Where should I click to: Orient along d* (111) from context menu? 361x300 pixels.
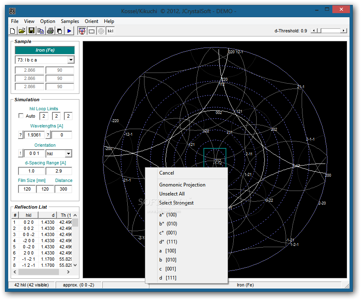pyautogui.click(x=187, y=242)
